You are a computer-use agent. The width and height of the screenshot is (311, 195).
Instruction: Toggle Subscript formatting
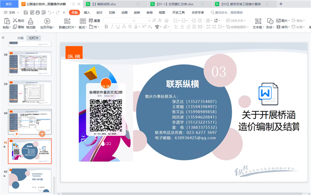pos(150,27)
